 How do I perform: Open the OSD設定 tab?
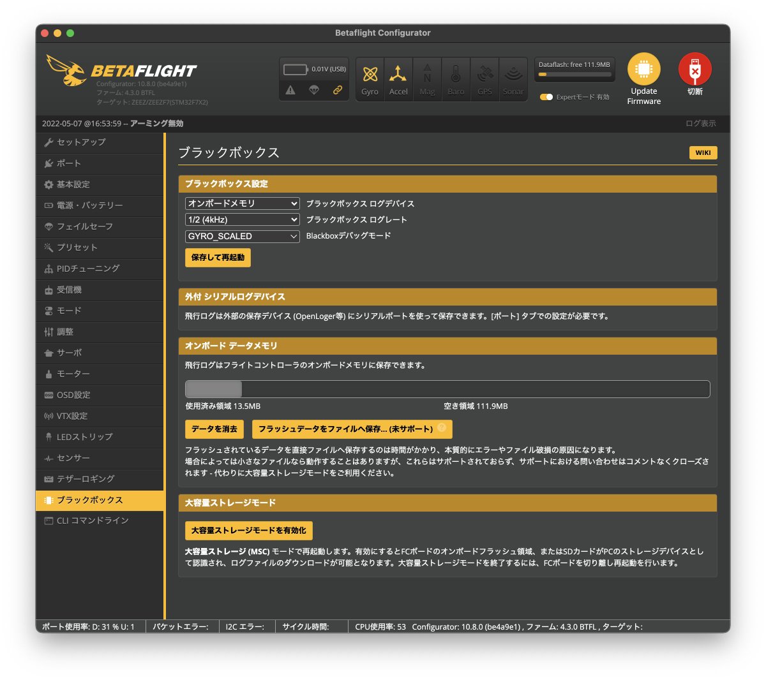click(x=100, y=395)
